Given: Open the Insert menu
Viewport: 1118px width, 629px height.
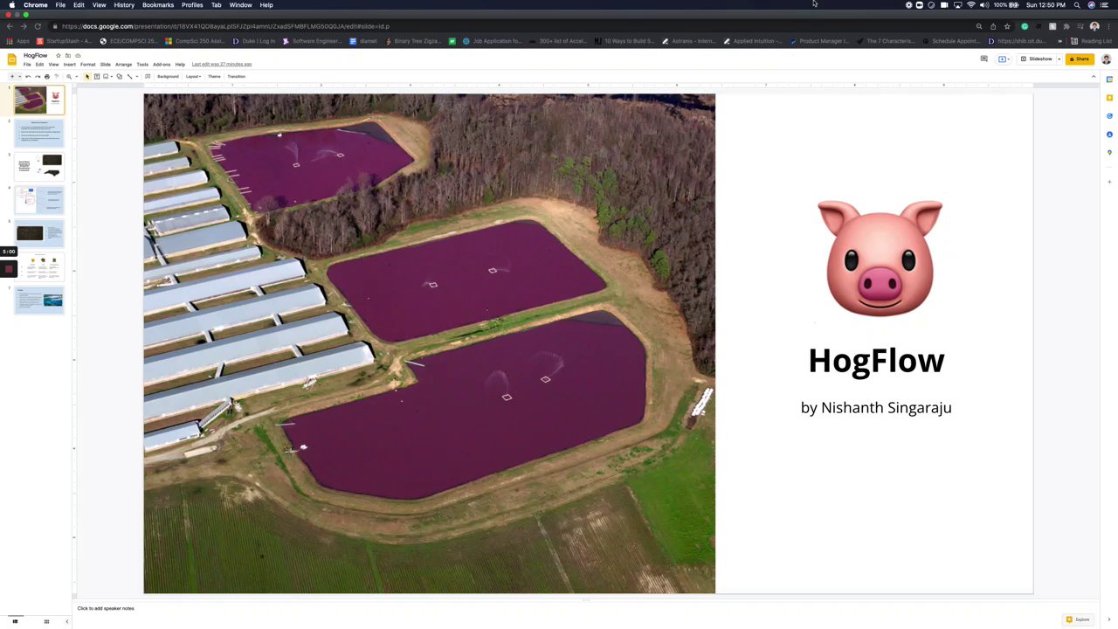Looking at the screenshot, I should (x=69, y=65).
